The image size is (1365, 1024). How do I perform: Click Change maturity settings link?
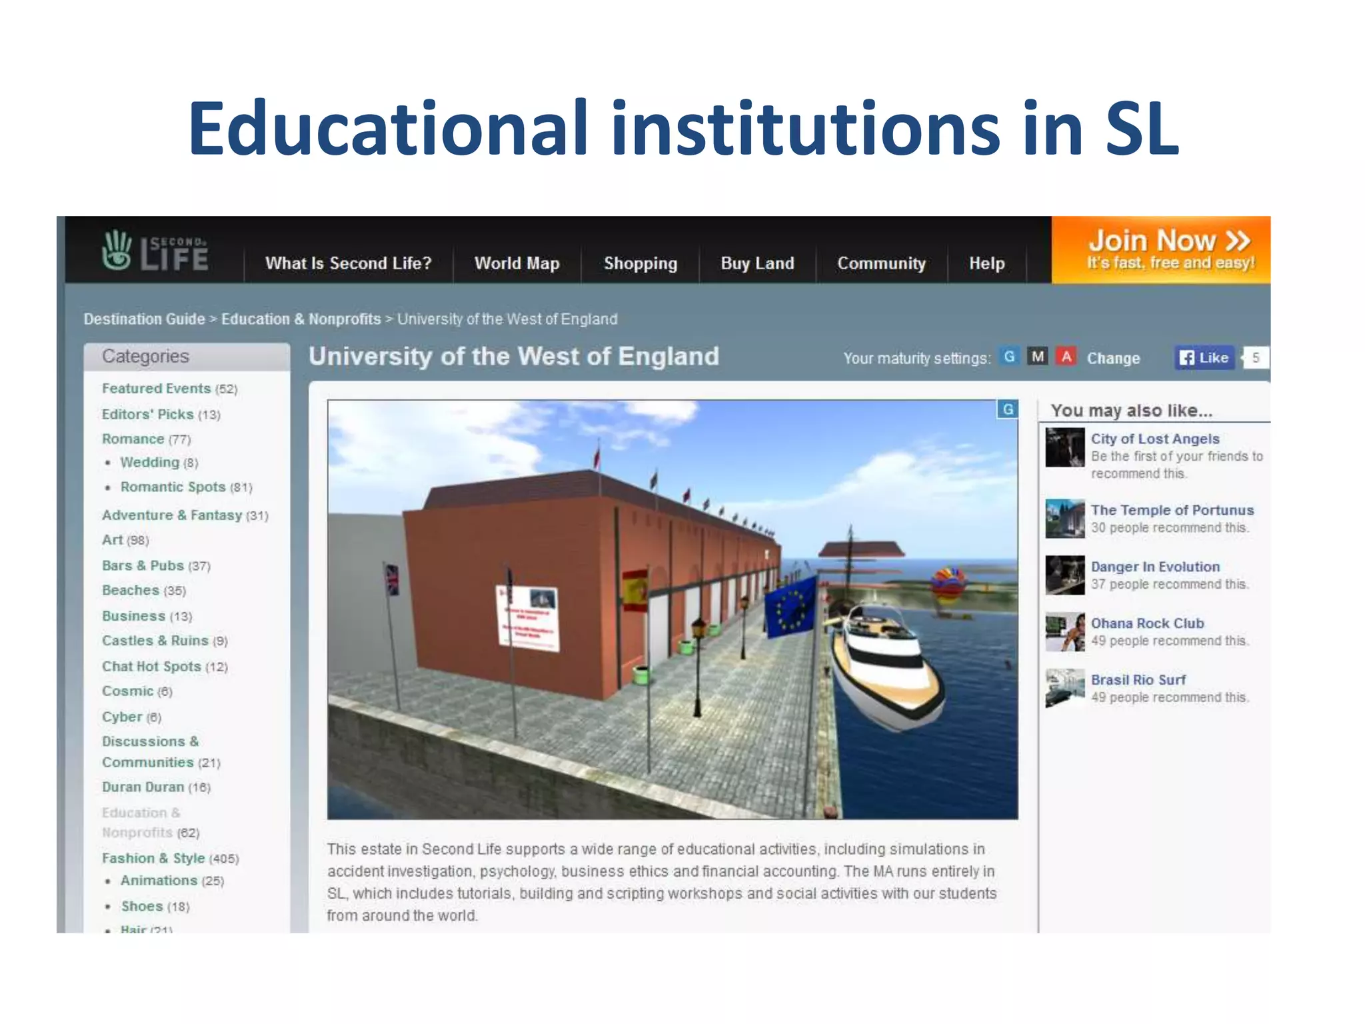(1113, 359)
